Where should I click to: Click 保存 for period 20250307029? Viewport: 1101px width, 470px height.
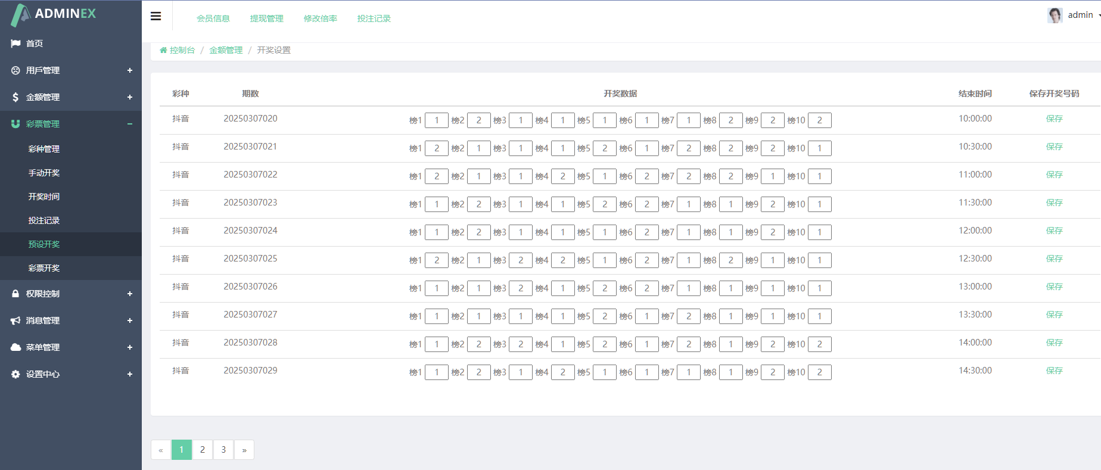(x=1054, y=371)
